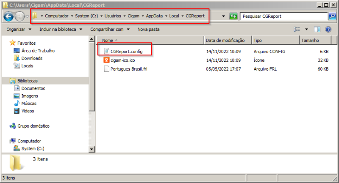Open Músicas library
This screenshot has width=339, height=183.
pyautogui.click(x=29, y=104)
